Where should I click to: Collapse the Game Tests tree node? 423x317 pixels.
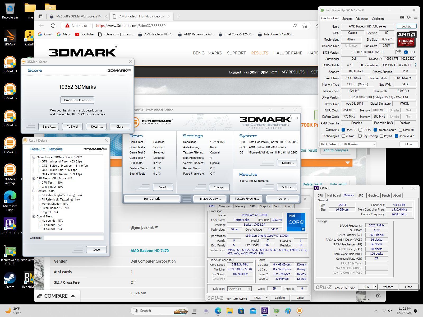(x=34, y=157)
